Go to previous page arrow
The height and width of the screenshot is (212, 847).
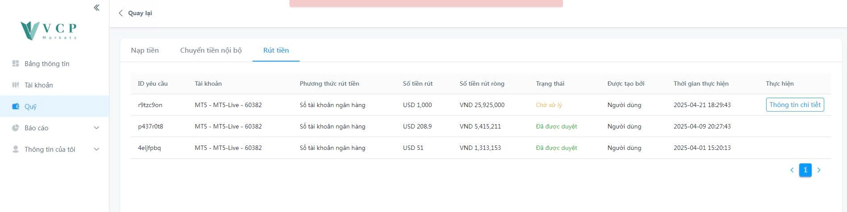point(792,170)
